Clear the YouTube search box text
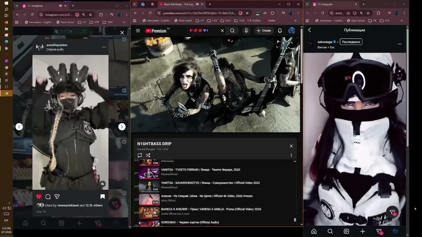422x237 pixels. click(222, 31)
